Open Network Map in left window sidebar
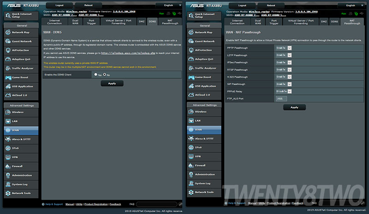This screenshot has width=369, height=214. [21, 32]
